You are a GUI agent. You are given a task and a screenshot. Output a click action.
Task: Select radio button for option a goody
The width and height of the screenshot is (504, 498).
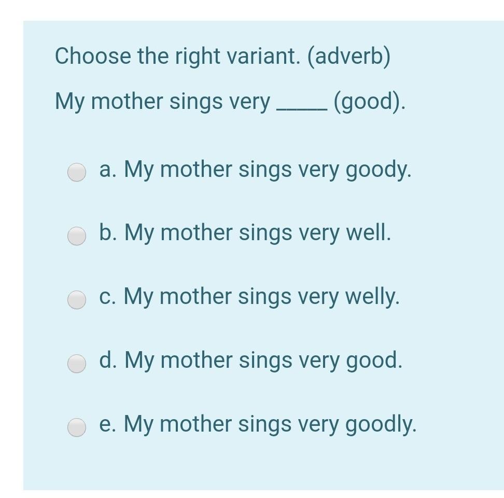[77, 172]
